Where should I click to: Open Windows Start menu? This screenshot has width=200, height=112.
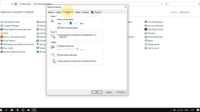pos(1,110)
